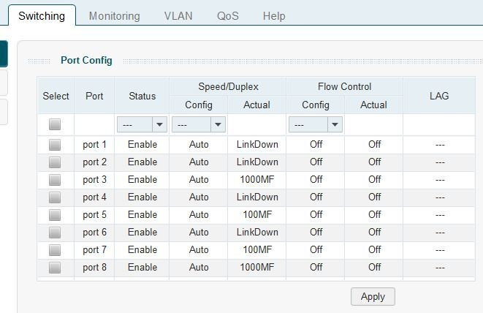Click the port 2 checkbox
This screenshot has height=313, width=483.
pos(55,162)
